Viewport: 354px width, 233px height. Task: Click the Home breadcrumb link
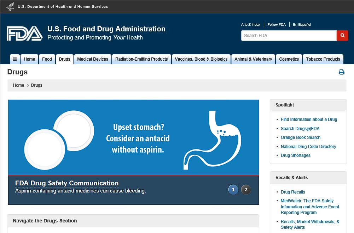(x=18, y=85)
